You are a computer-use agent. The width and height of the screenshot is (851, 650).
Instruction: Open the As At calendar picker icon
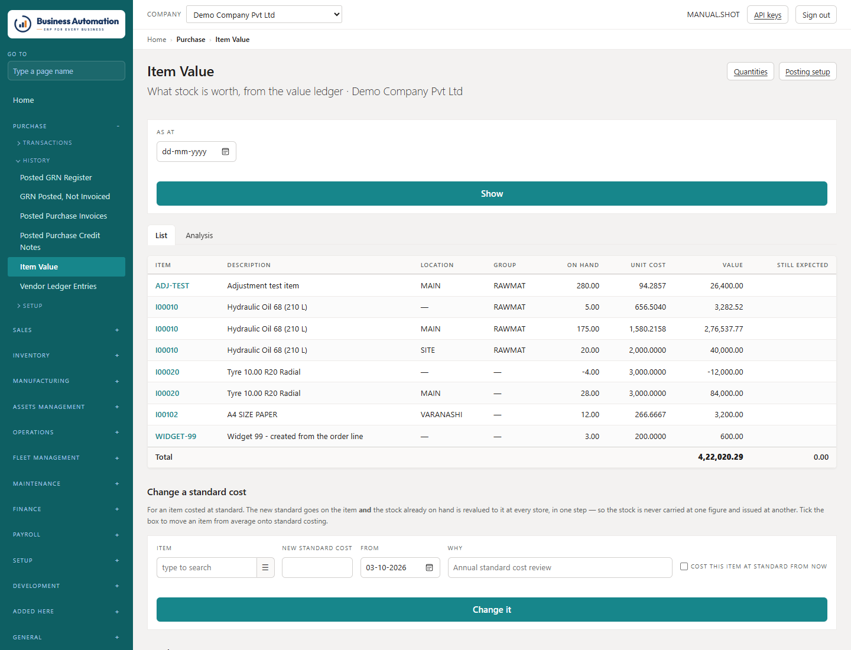pos(225,152)
